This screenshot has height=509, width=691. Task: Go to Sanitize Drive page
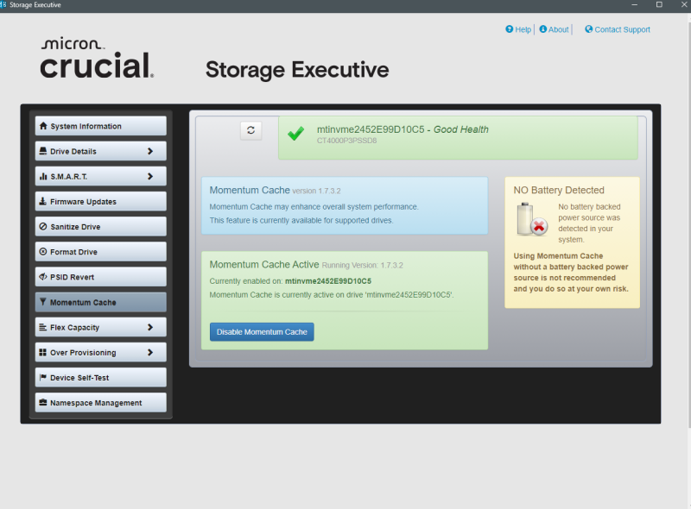pos(101,226)
